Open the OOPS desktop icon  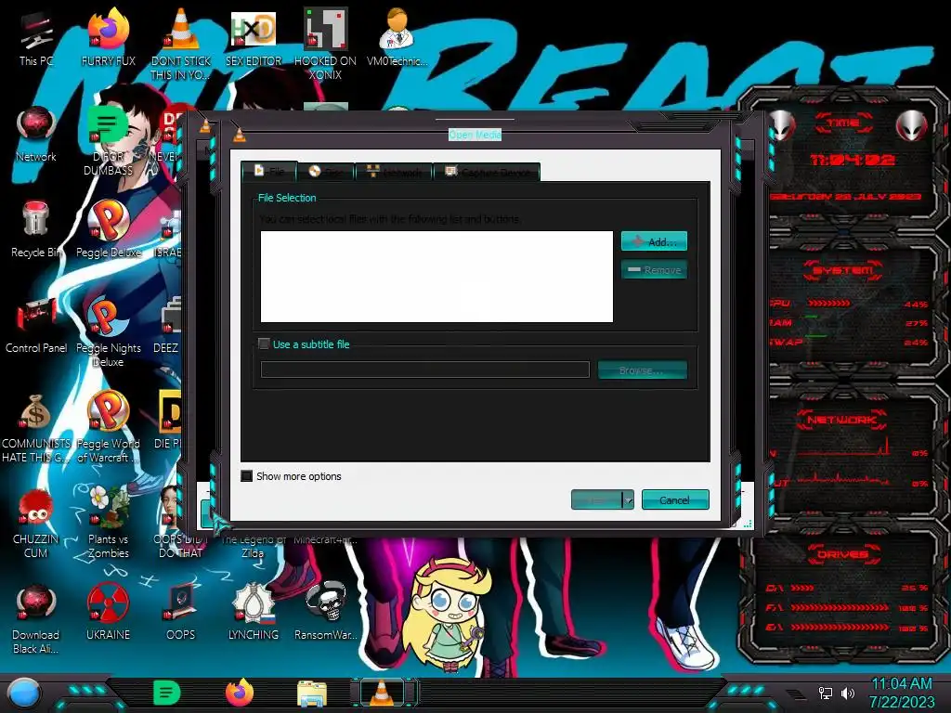click(x=181, y=613)
